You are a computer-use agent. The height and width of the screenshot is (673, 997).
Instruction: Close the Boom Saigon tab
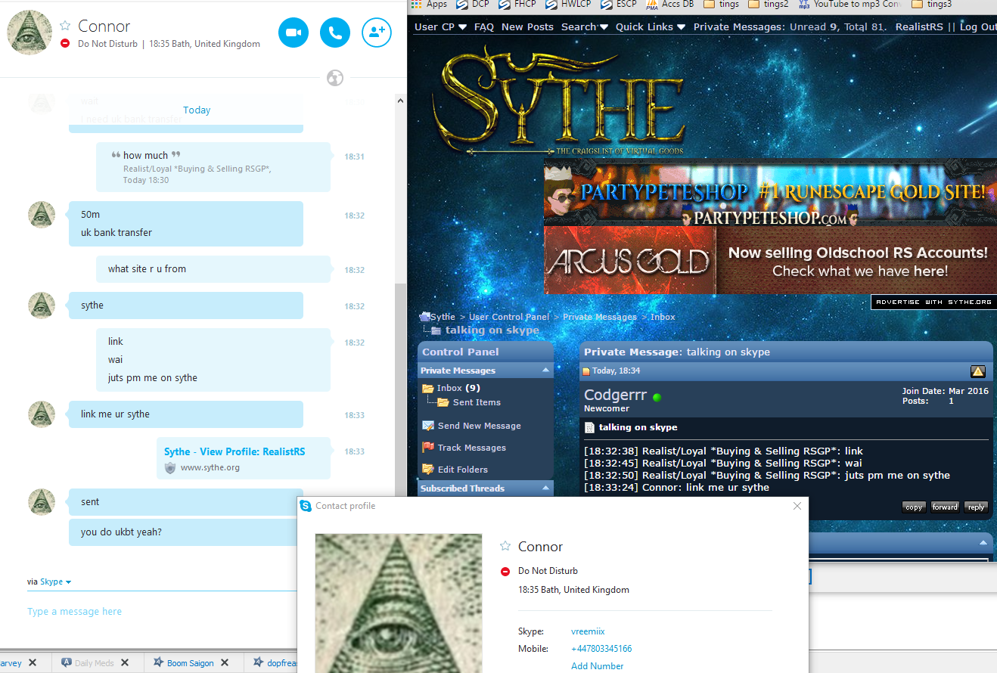[225, 663]
